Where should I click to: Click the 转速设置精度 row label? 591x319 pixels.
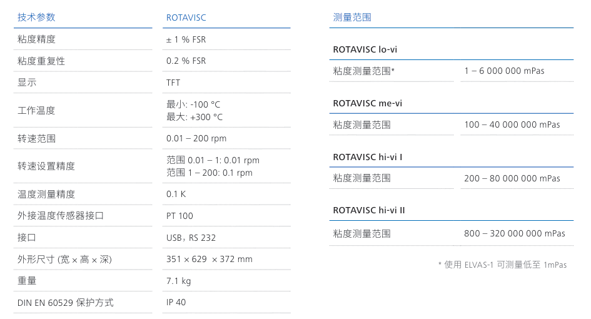coord(46,166)
